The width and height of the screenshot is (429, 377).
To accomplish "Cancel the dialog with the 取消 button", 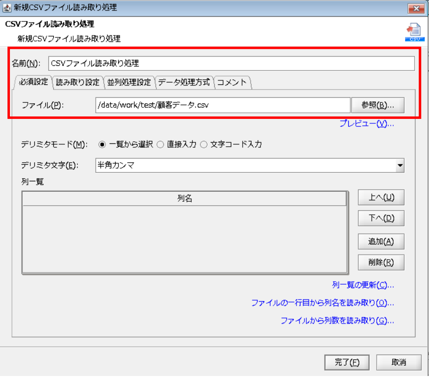I will [399, 363].
